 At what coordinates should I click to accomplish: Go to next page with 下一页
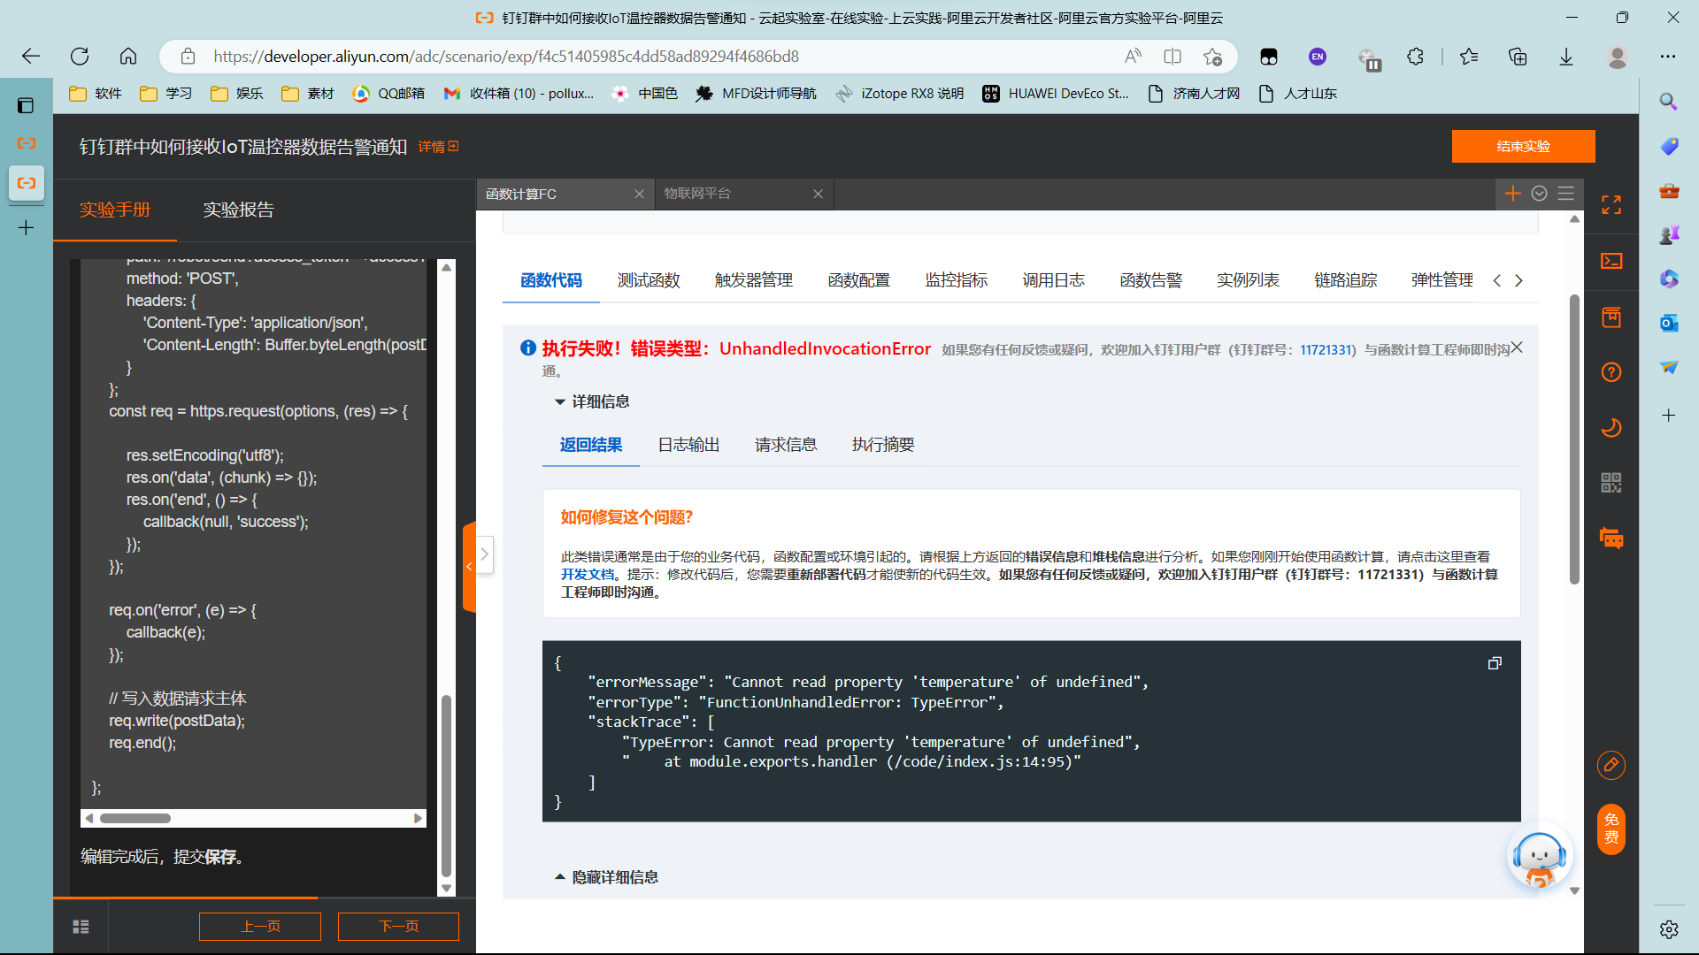(398, 927)
